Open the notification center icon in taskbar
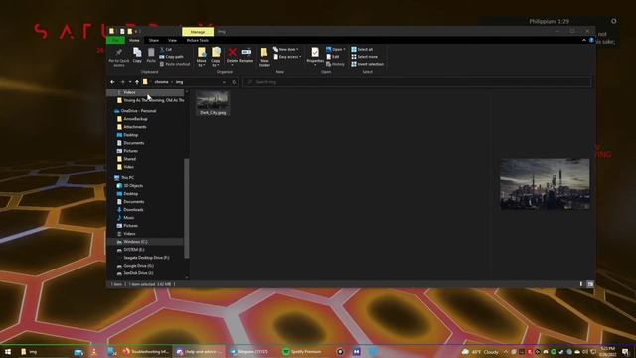This screenshot has width=636, height=358. point(625,352)
